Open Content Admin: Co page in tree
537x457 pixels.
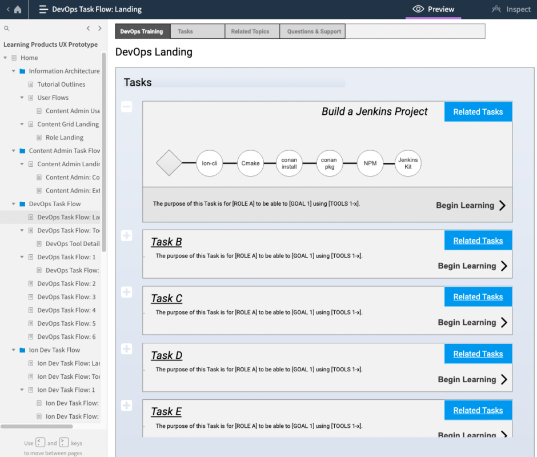point(73,178)
